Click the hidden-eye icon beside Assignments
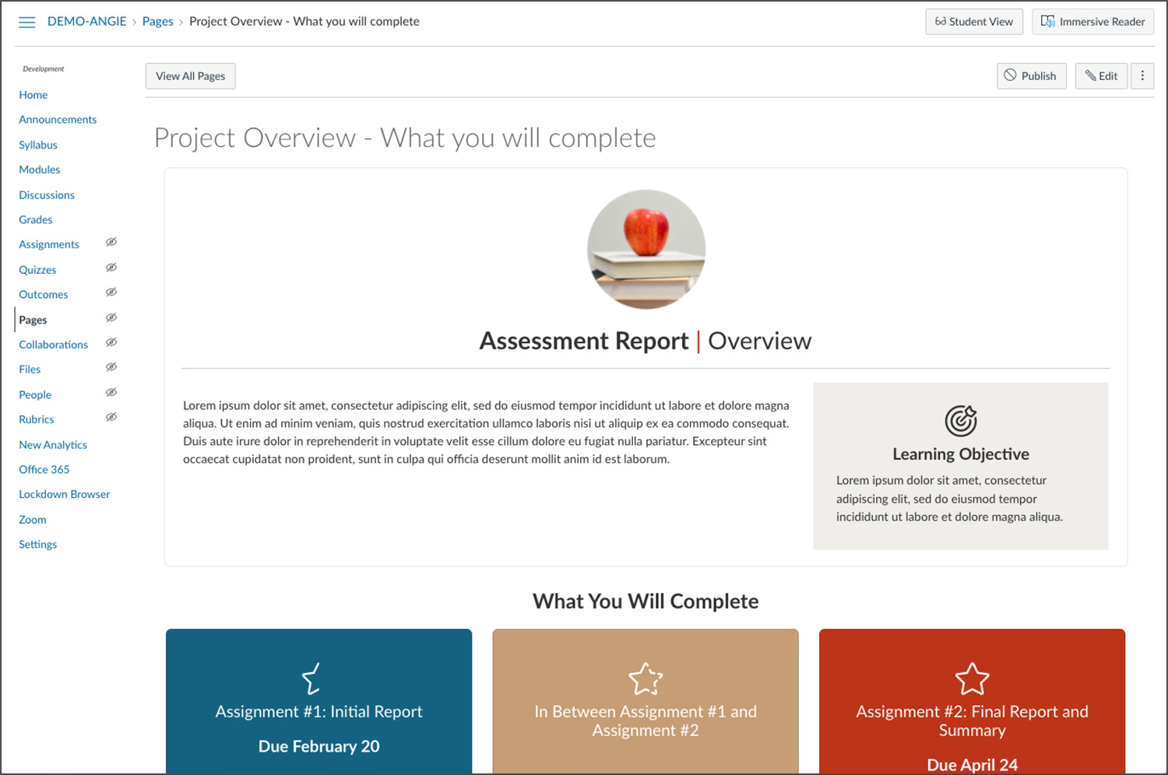 (111, 243)
